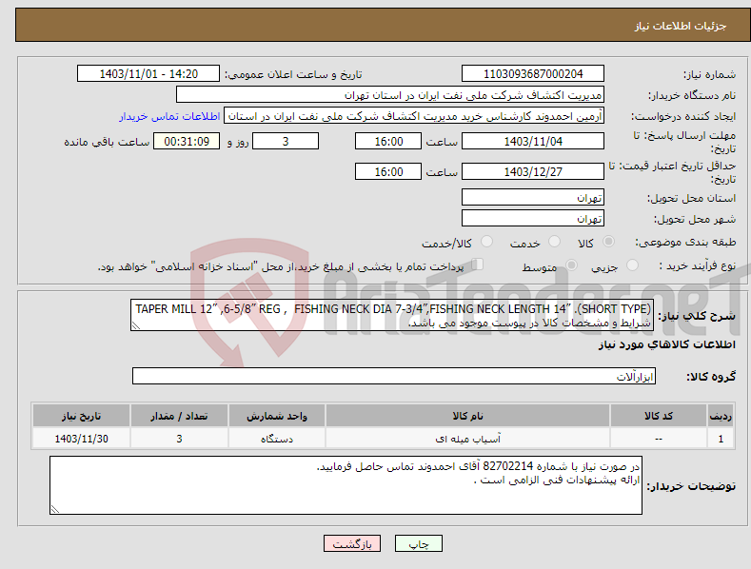Click the need date cell 1403/11/30
Screen dimensions: 751x569
[82, 439]
